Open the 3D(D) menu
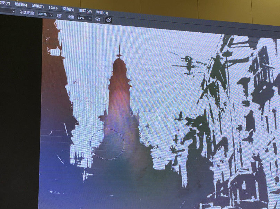 click(x=53, y=8)
